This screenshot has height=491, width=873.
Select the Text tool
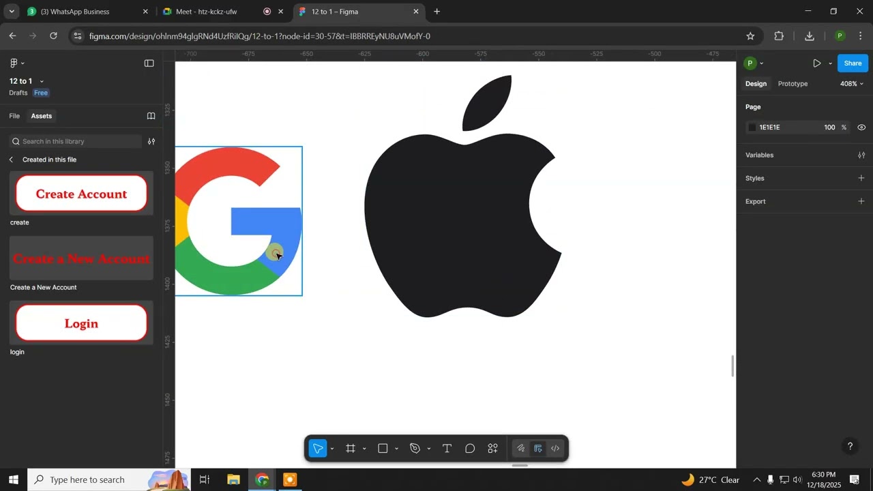coord(447,448)
